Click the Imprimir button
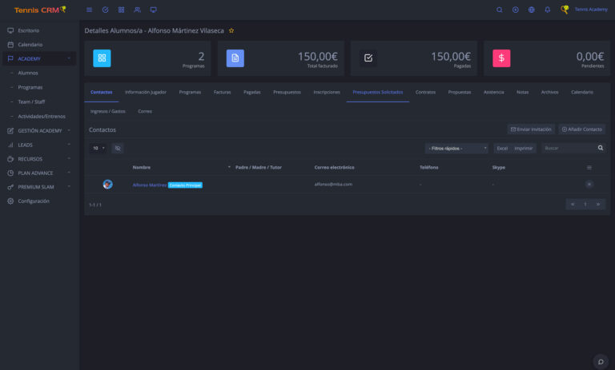The width and height of the screenshot is (615, 370). click(x=524, y=149)
